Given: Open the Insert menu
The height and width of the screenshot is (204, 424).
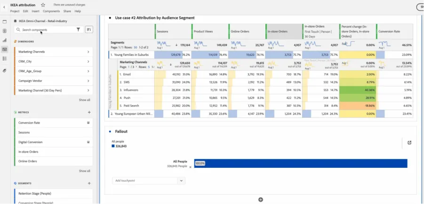Looking at the screenshot, I should pyautogui.click(x=35, y=11).
